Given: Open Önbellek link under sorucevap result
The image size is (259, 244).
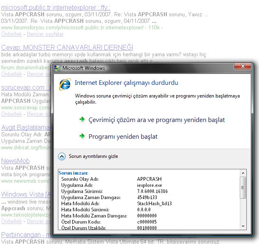Looking at the screenshot, I should pos(11,114).
